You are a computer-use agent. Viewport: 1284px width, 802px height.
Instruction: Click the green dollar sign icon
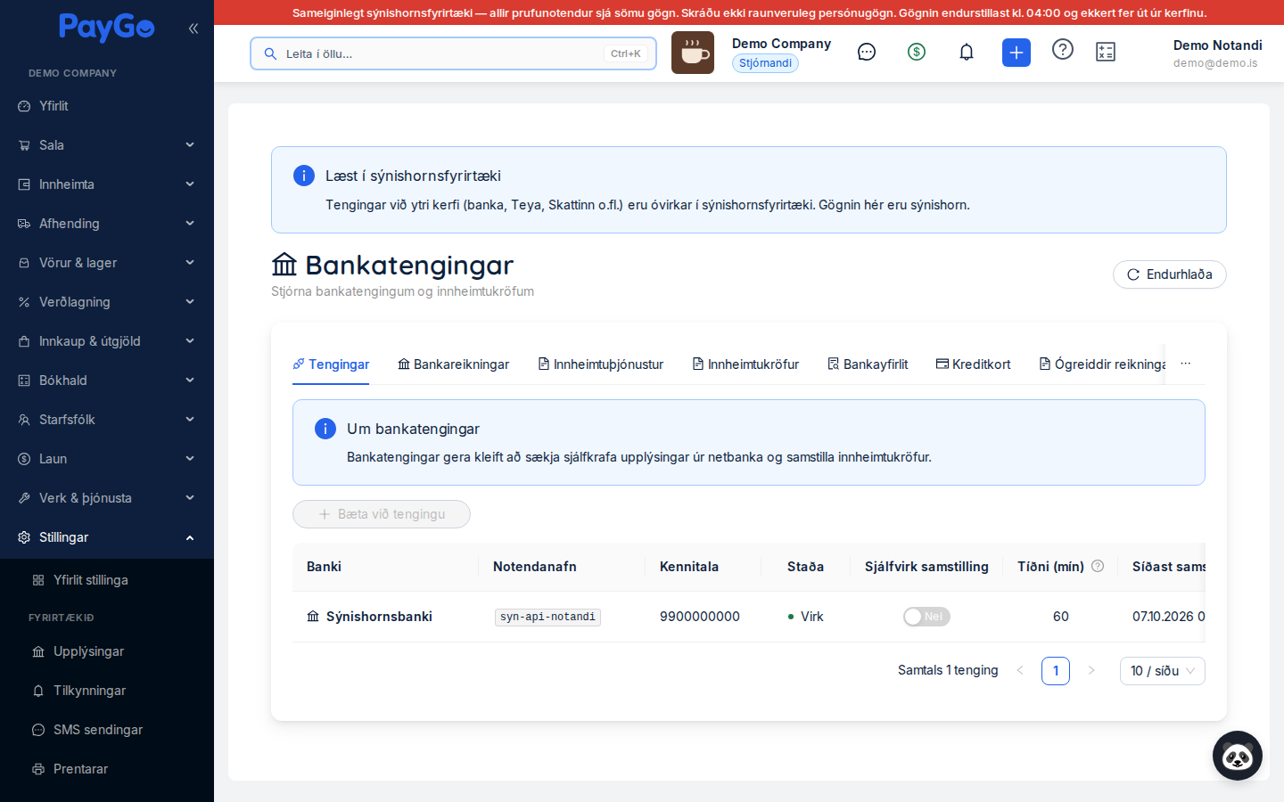(x=917, y=53)
